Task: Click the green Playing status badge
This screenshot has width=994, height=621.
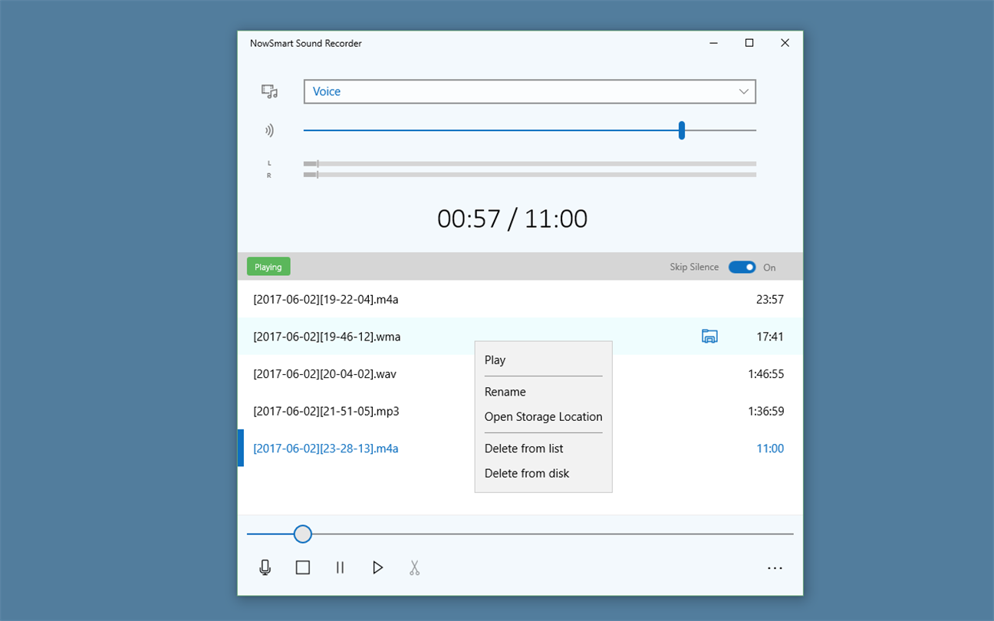Action: click(268, 267)
